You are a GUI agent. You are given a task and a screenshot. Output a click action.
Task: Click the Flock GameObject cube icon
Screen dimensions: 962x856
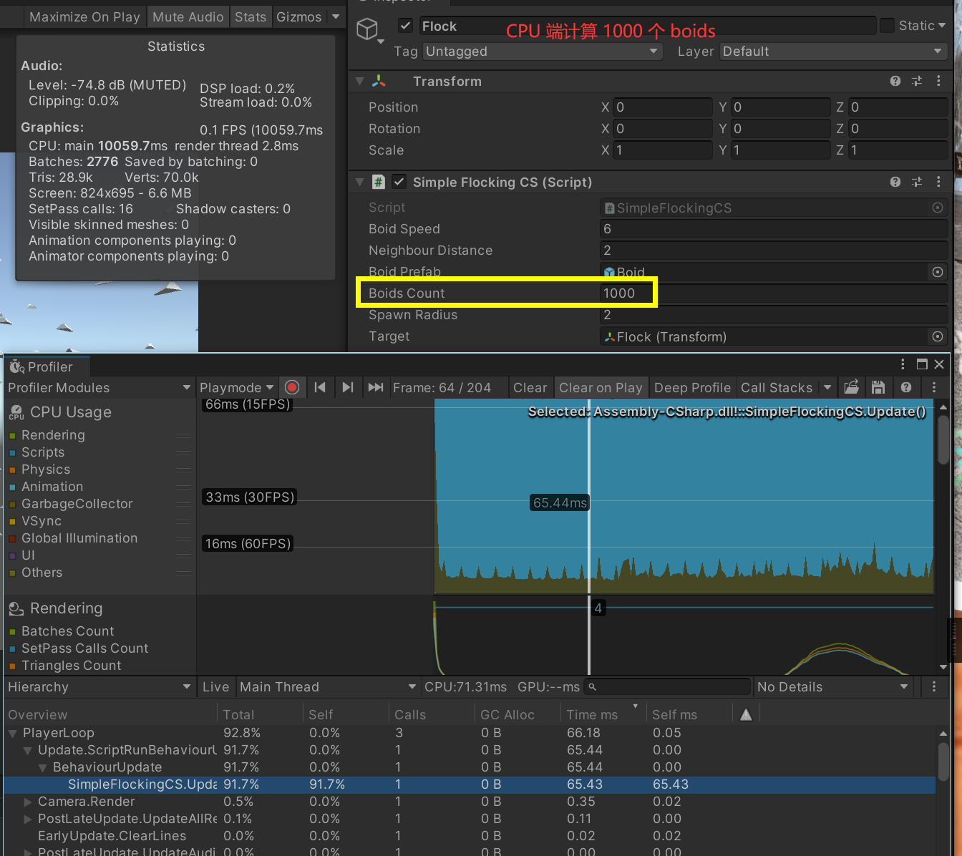point(367,29)
